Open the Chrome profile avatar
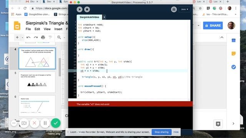 pos(229,8)
